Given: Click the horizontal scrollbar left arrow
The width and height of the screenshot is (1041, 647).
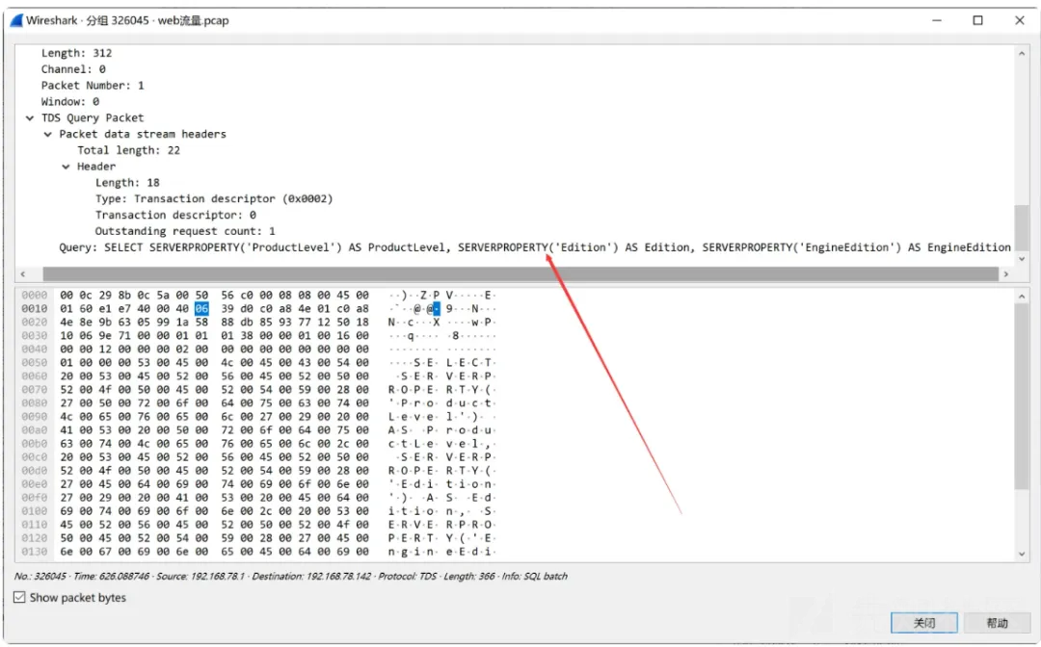Looking at the screenshot, I should point(23,273).
